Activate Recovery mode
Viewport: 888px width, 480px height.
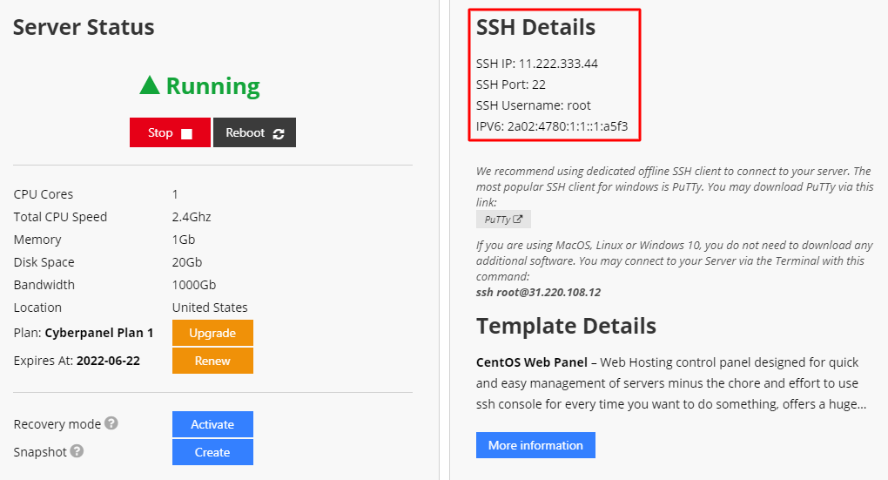[212, 424]
